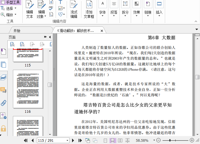This screenshot has height=144, width=200.
Task: Go to the next page
Action: (73, 140)
